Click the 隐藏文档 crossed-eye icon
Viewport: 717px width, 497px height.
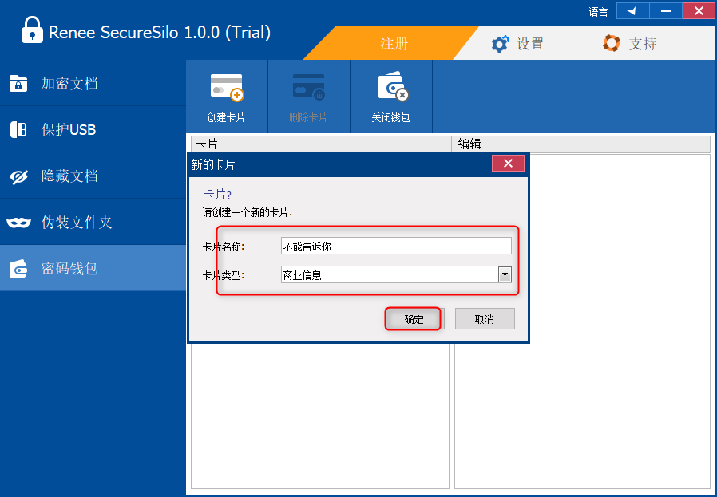point(18,176)
